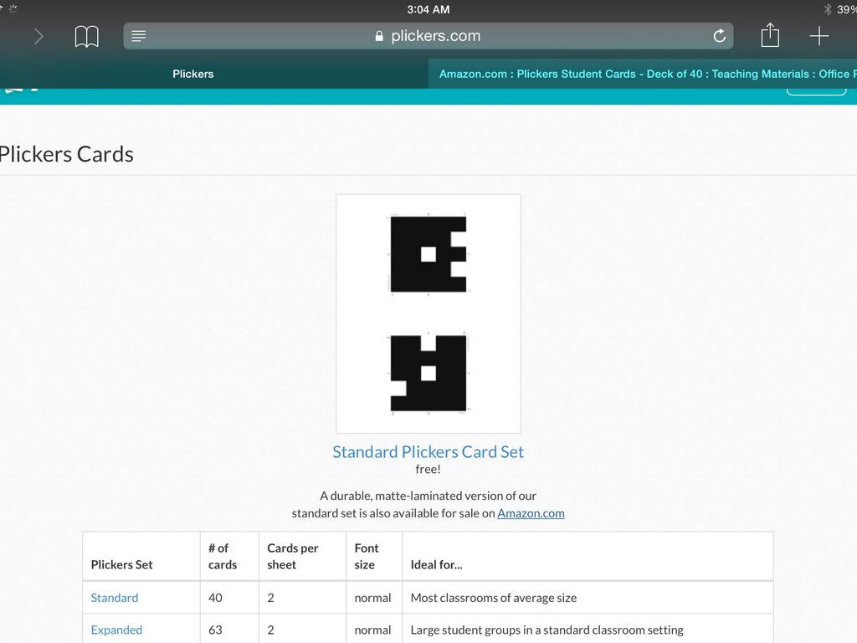Tap the 3:04 AM clock in status bar

click(x=428, y=9)
